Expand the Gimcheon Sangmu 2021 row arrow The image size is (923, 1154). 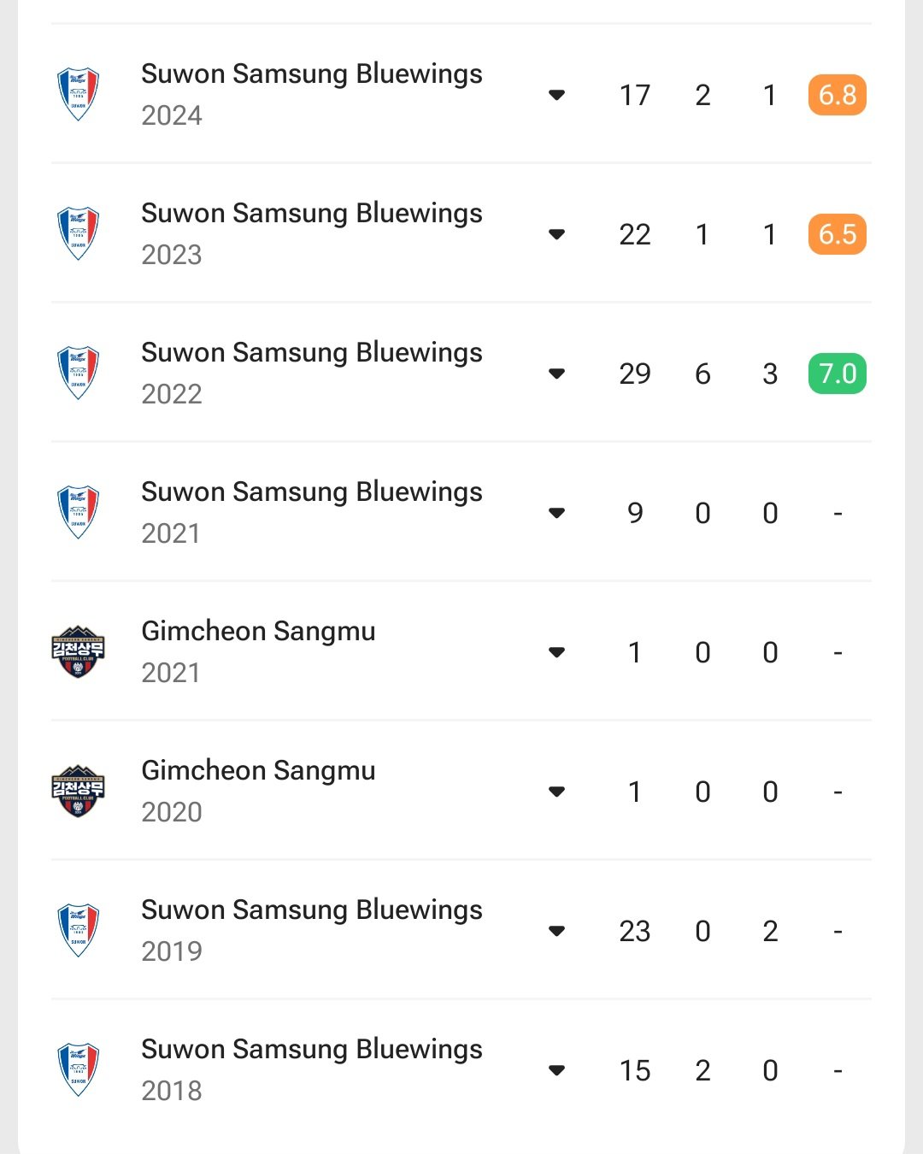557,652
